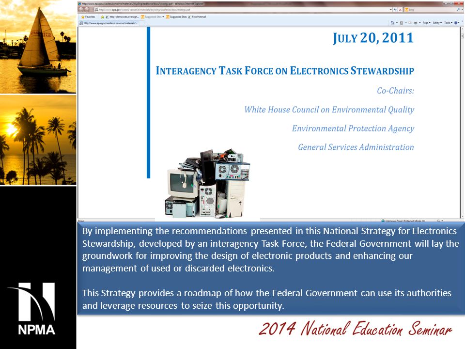Click Unknown Zone Protected Mode status text
This screenshot has height=349, width=465.
pos(405,221)
